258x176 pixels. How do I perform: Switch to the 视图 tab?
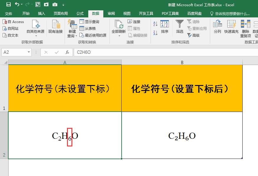(127, 14)
